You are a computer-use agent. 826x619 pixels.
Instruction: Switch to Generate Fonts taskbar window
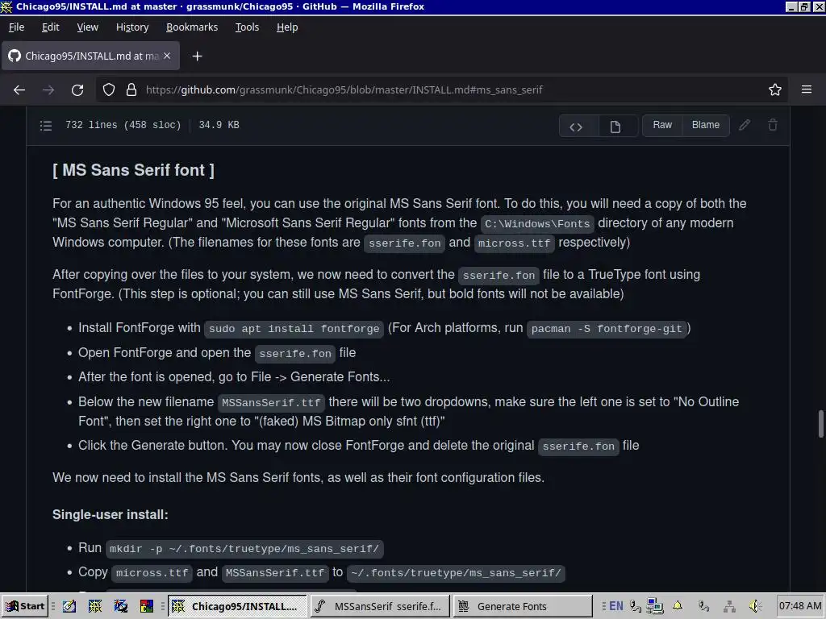click(523, 606)
